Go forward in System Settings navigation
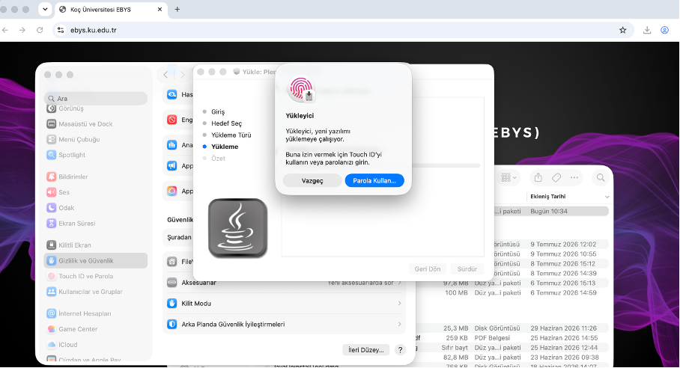This screenshot has width=680, height=368. pos(183,75)
